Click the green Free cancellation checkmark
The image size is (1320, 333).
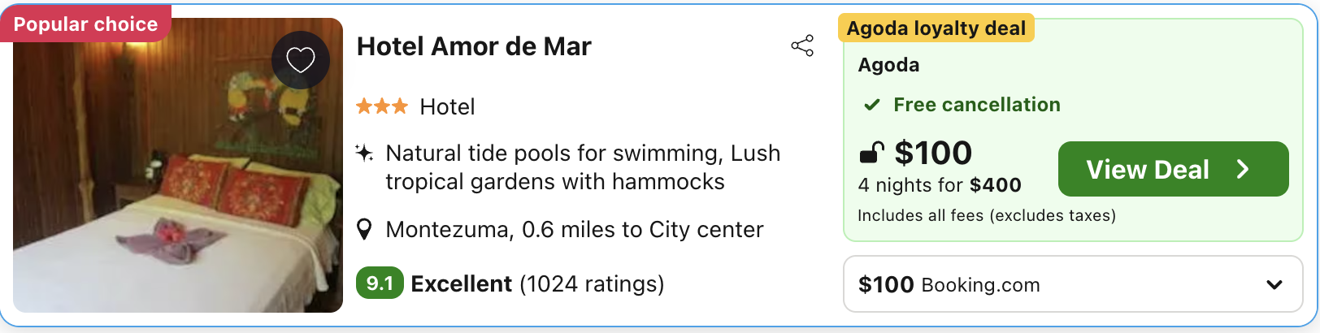click(x=872, y=105)
